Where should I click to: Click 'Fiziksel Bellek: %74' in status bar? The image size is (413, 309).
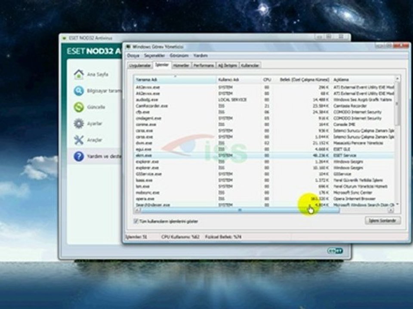click(x=223, y=237)
